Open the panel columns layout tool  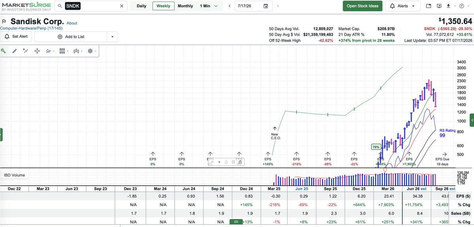tap(62, 51)
